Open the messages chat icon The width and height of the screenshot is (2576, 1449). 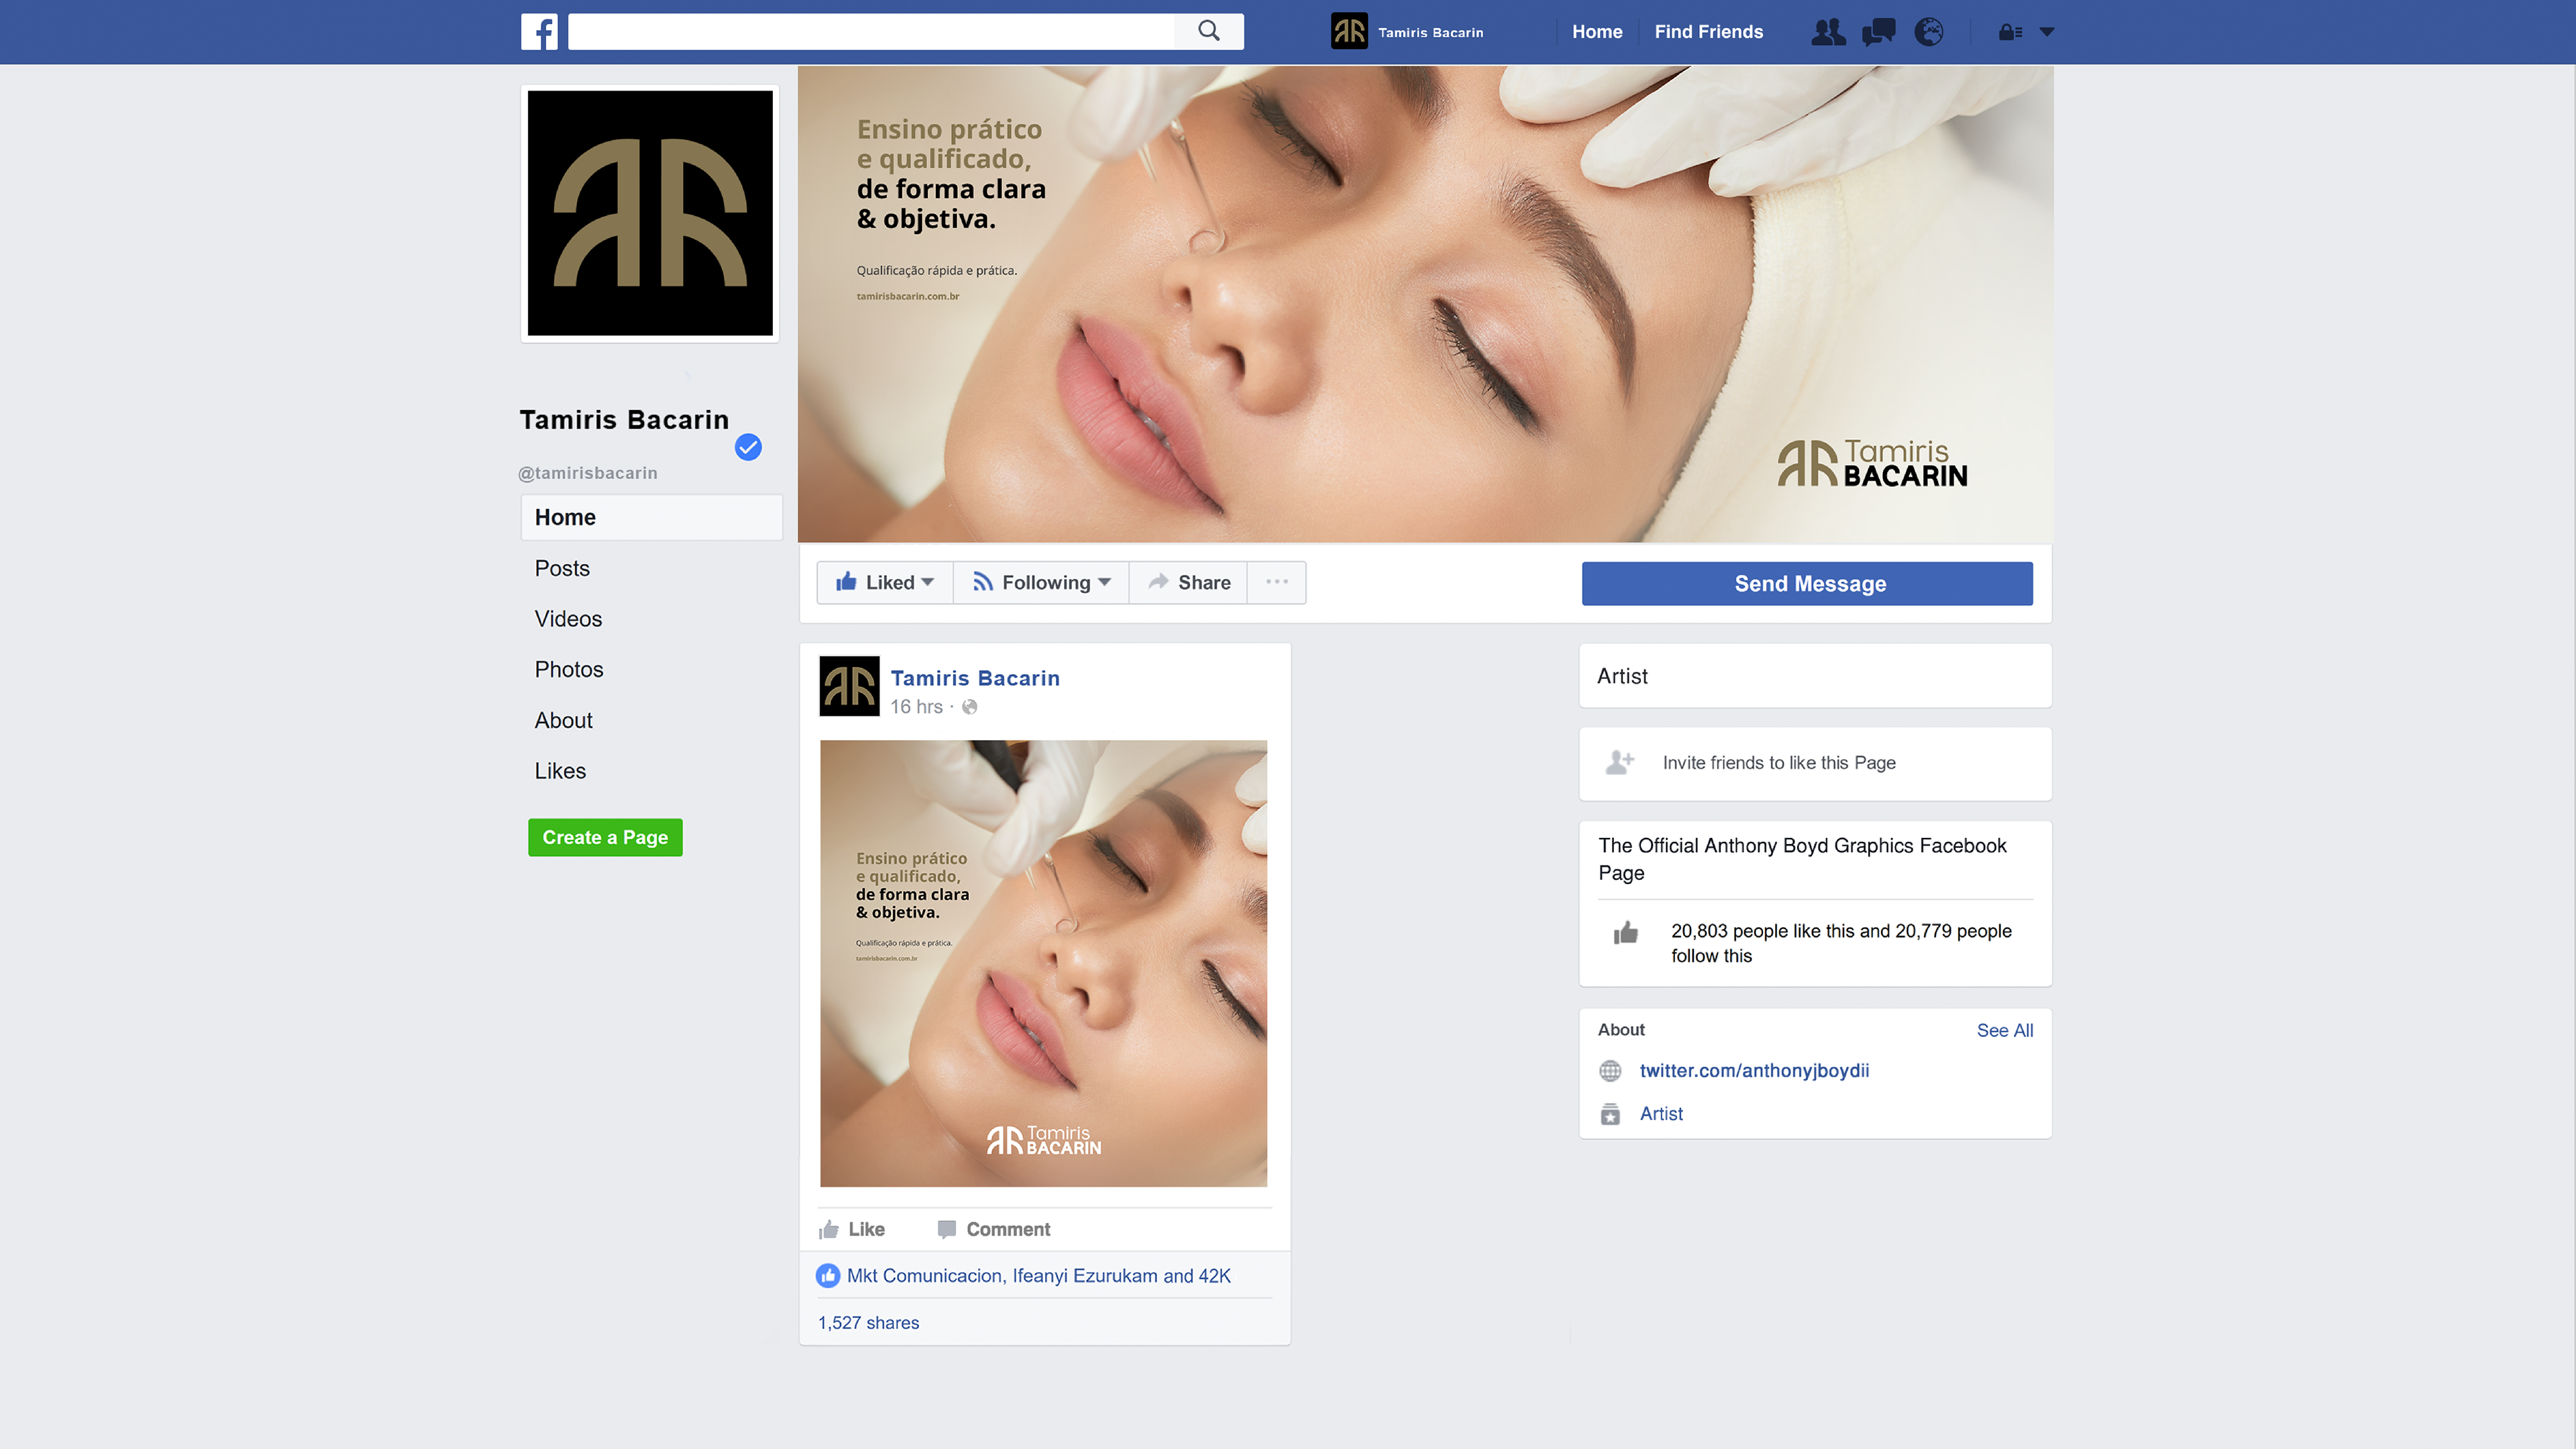pyautogui.click(x=1878, y=32)
